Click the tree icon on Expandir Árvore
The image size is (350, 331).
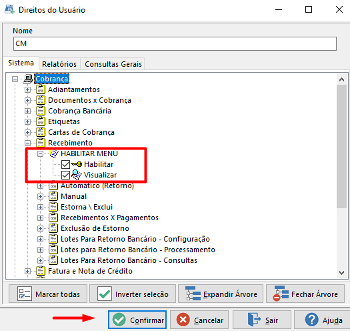click(193, 294)
